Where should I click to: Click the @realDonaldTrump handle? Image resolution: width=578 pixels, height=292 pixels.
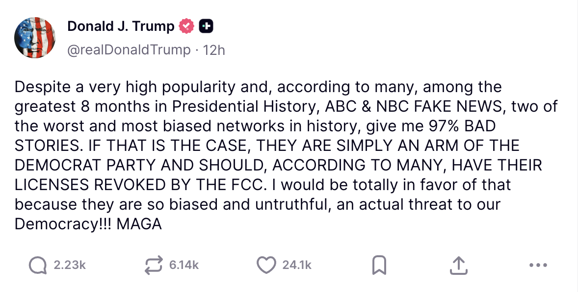point(129,49)
